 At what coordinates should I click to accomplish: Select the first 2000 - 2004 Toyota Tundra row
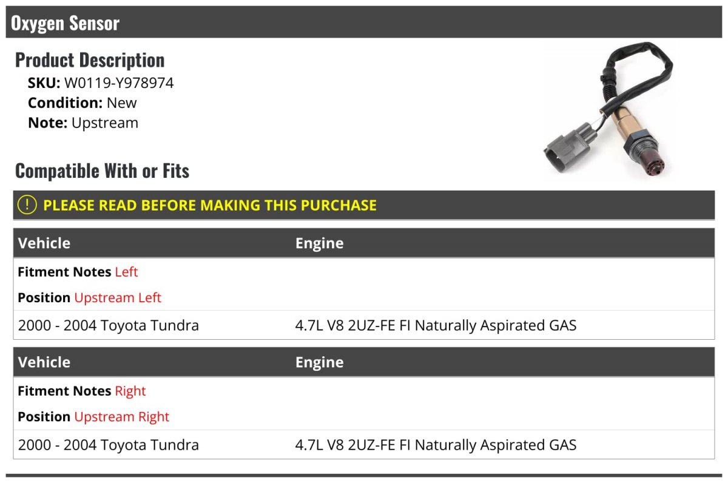[364, 325]
